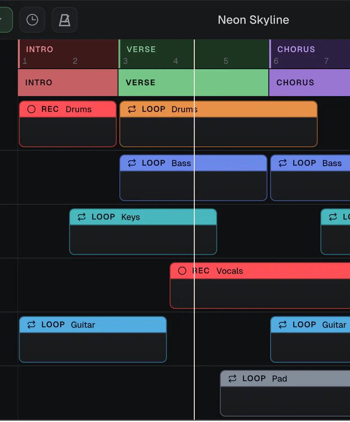Screen dimensions: 350x422
Task: Click loop icon on the verse LOOP Bass clip
Action: (x=132, y=163)
